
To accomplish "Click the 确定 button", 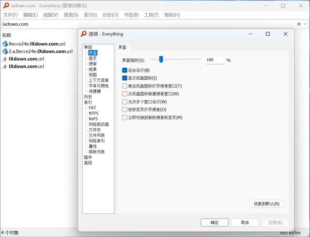I will click(x=215, y=222).
